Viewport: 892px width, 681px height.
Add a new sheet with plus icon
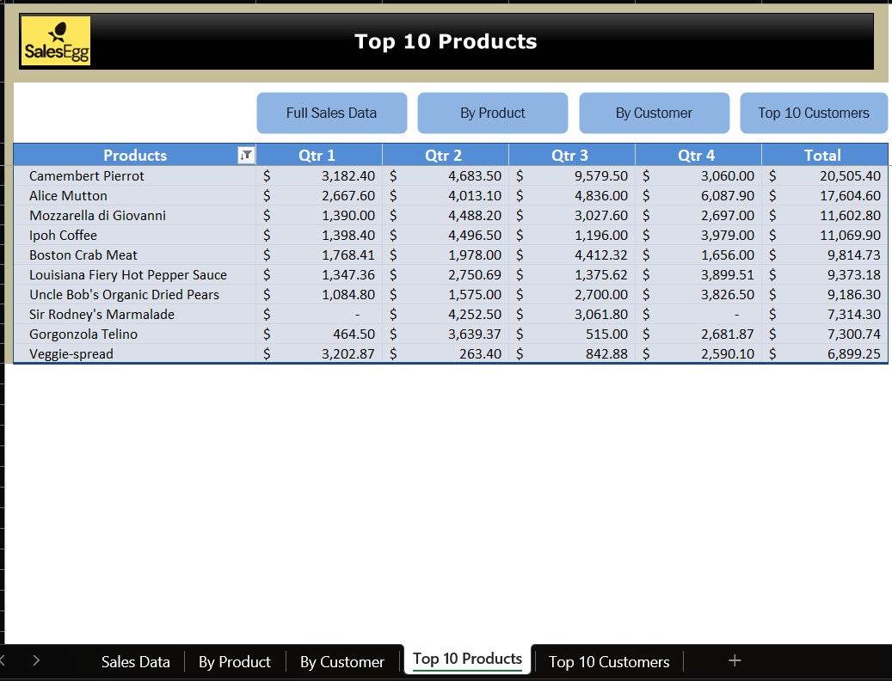click(735, 660)
